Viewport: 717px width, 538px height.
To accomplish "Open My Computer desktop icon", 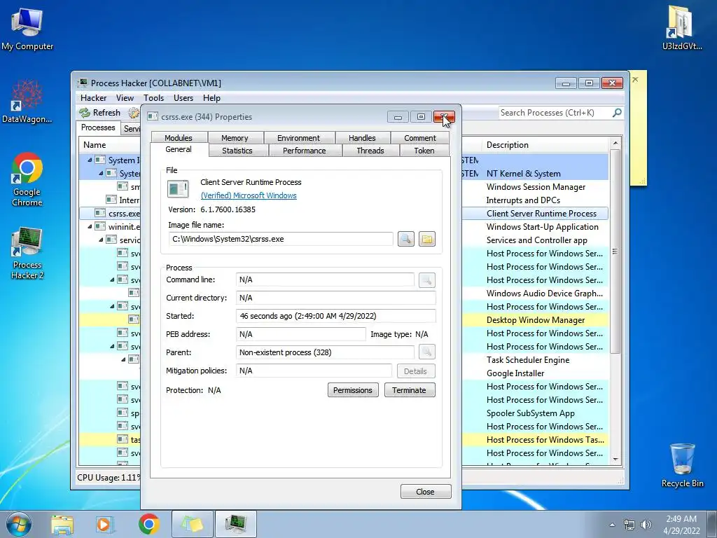I will pos(27,28).
